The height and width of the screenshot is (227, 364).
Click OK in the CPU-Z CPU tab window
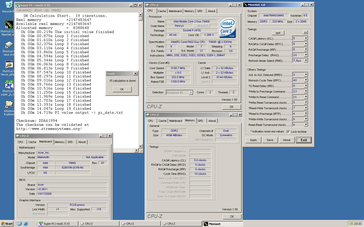232,107
